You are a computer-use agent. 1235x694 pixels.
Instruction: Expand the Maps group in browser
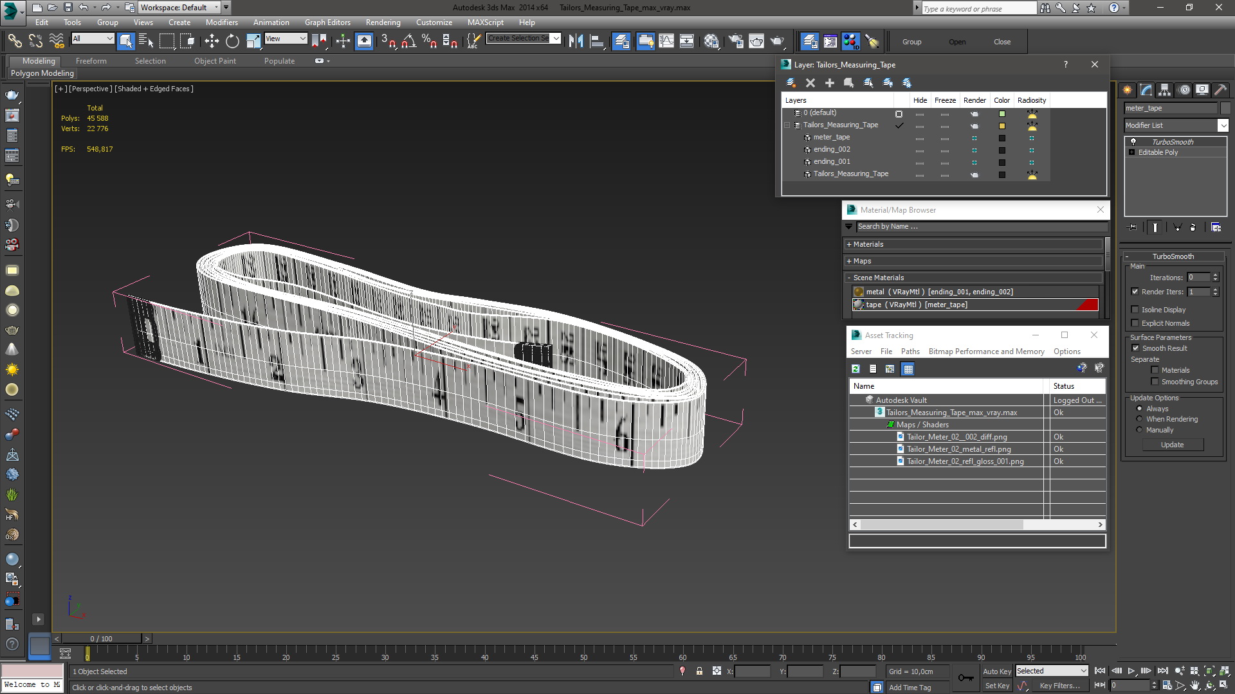[x=973, y=261]
